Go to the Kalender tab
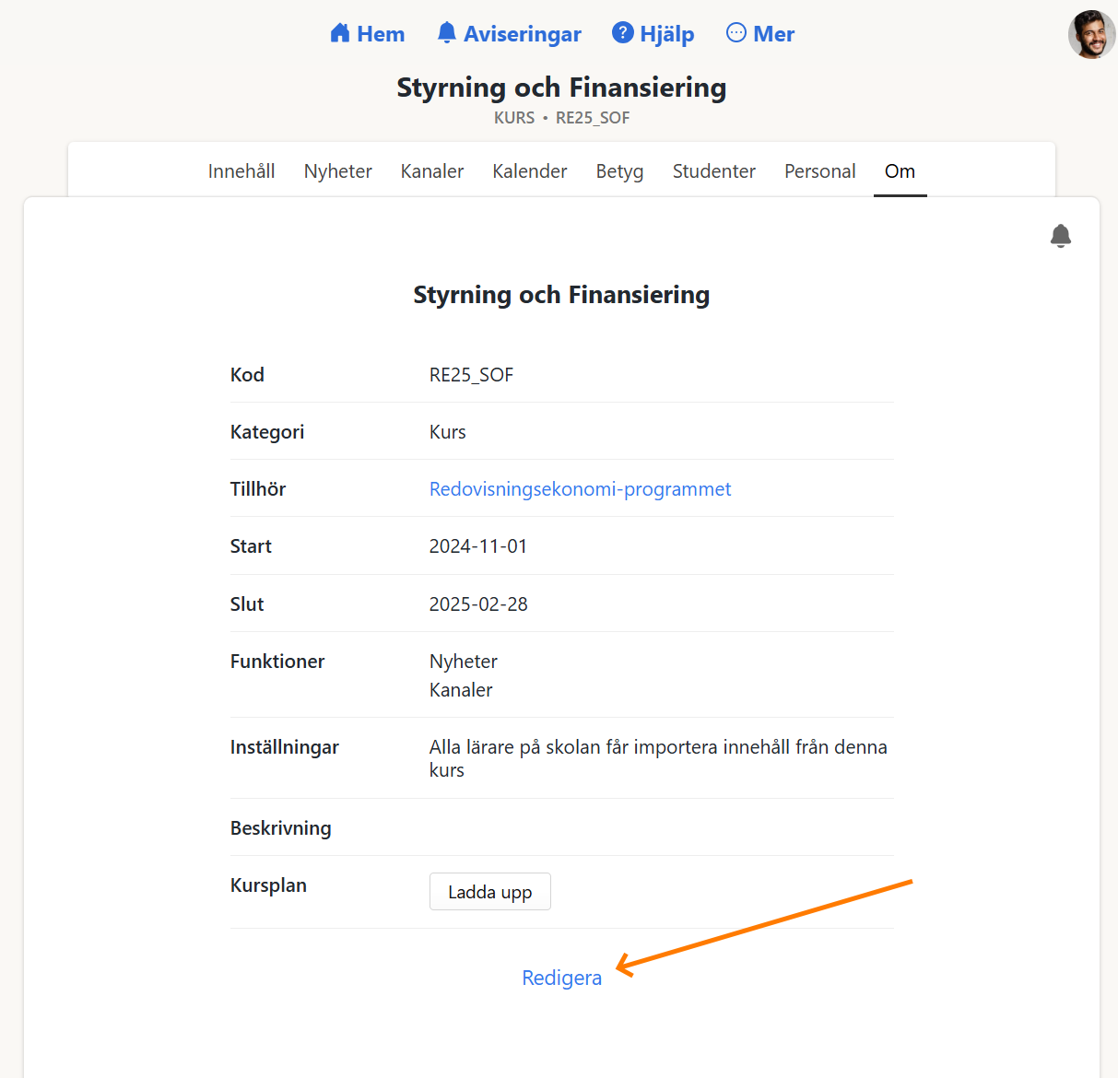Screen dimensions: 1118x1078 point(530,171)
